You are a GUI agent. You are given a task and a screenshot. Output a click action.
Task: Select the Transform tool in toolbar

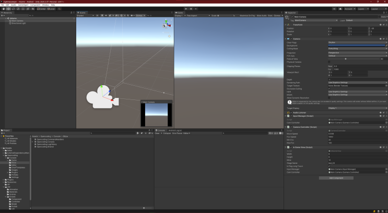click(x=28, y=9)
